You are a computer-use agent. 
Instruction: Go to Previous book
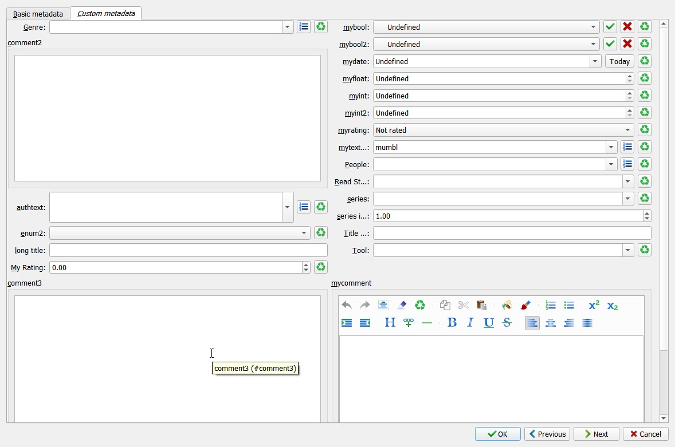coord(547,434)
